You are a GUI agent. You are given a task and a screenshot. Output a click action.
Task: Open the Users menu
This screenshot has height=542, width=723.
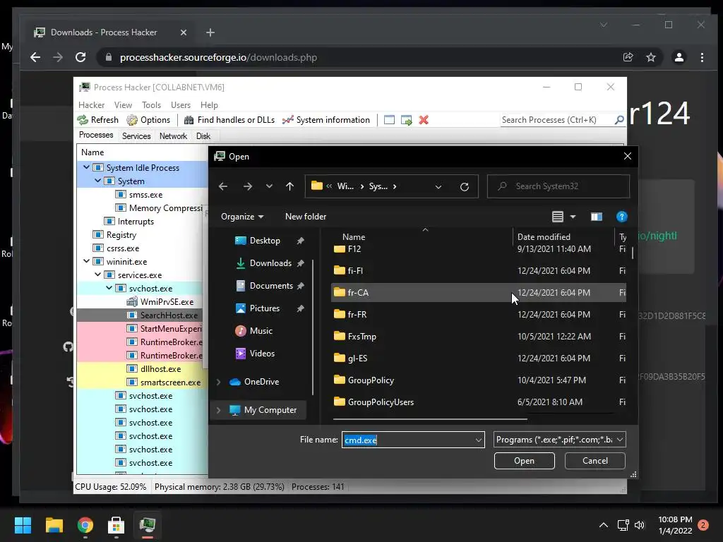point(180,105)
